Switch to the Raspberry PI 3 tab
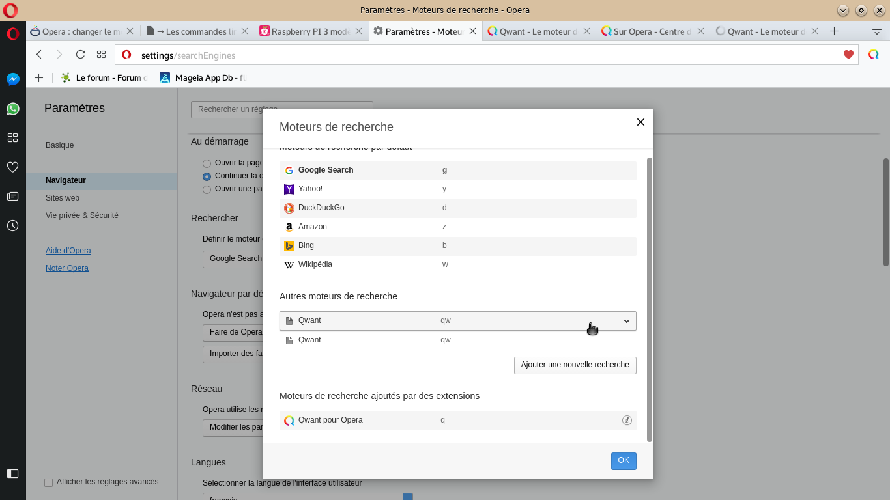This screenshot has width=890, height=500. (x=311, y=31)
